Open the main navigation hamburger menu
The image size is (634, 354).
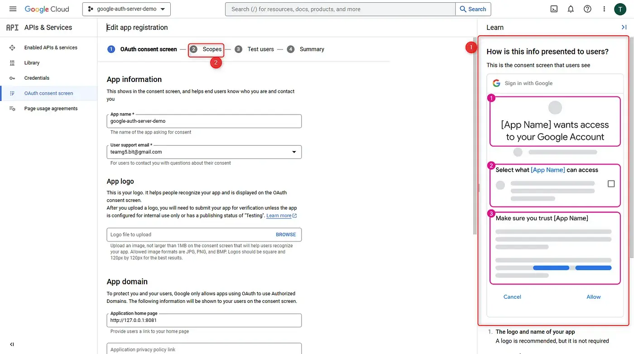(13, 9)
